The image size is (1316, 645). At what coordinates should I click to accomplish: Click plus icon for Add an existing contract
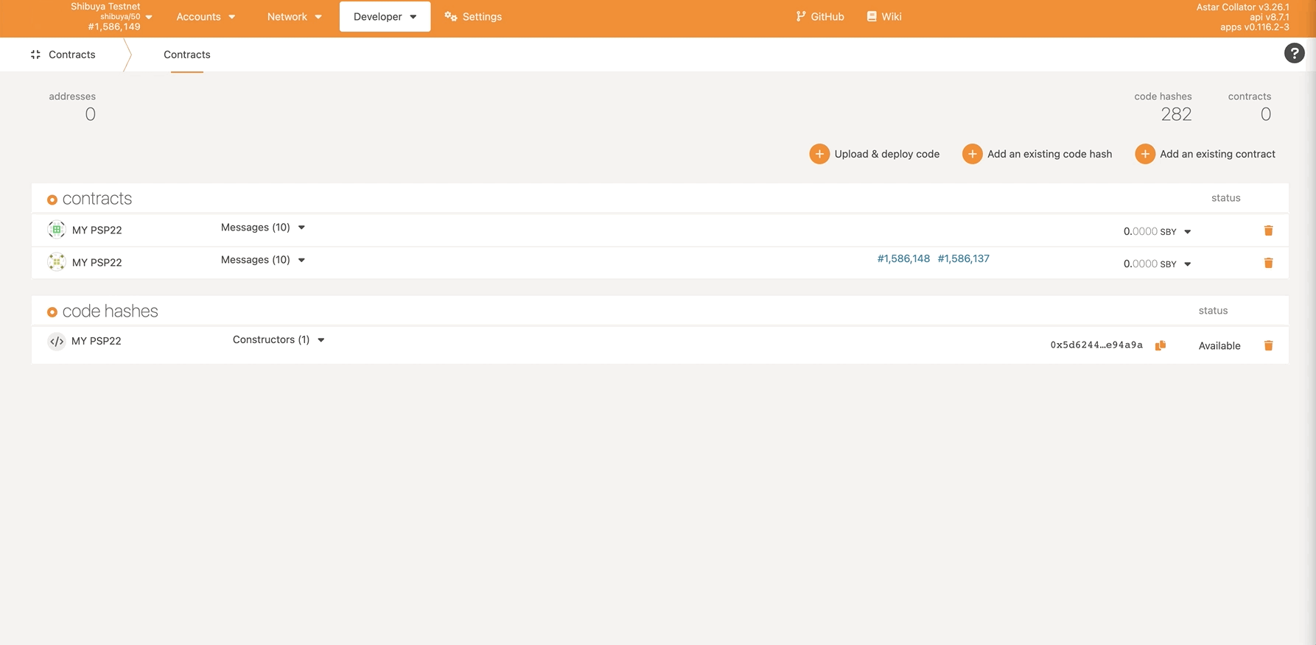click(x=1144, y=154)
